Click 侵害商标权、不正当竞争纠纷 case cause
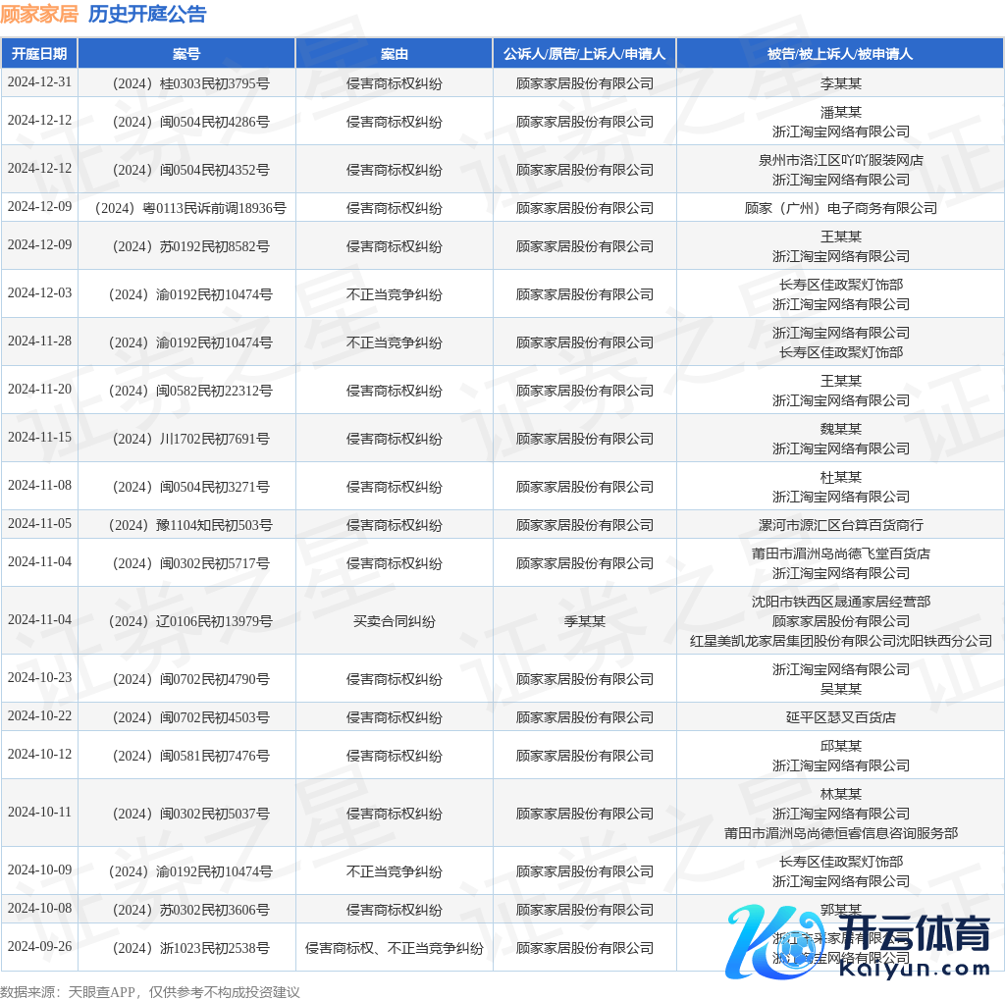Screen dimensions: 1005x1001 [394, 948]
